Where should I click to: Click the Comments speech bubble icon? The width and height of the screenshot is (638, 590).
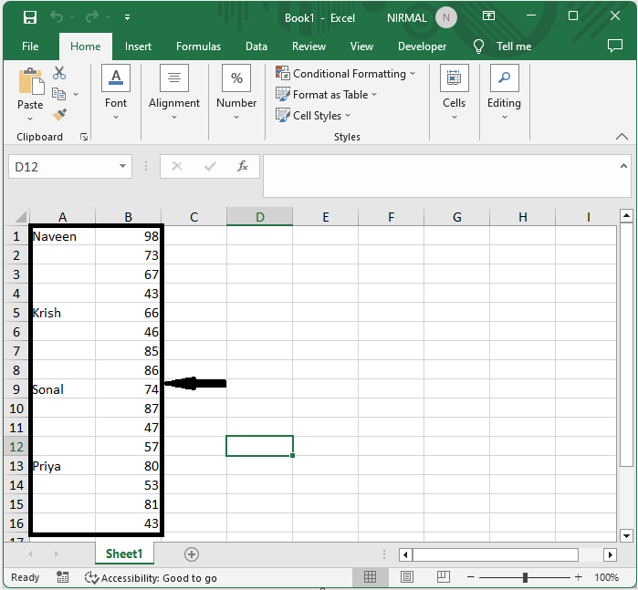click(x=615, y=46)
